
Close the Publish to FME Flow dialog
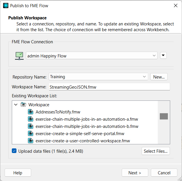(x=175, y=5)
